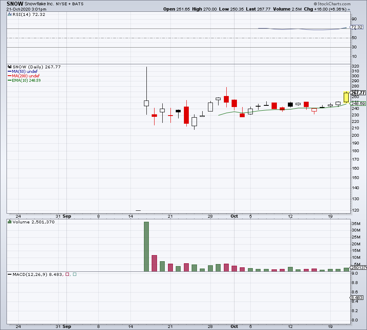Click the red MA(200) legend line marker

[x=10, y=76]
